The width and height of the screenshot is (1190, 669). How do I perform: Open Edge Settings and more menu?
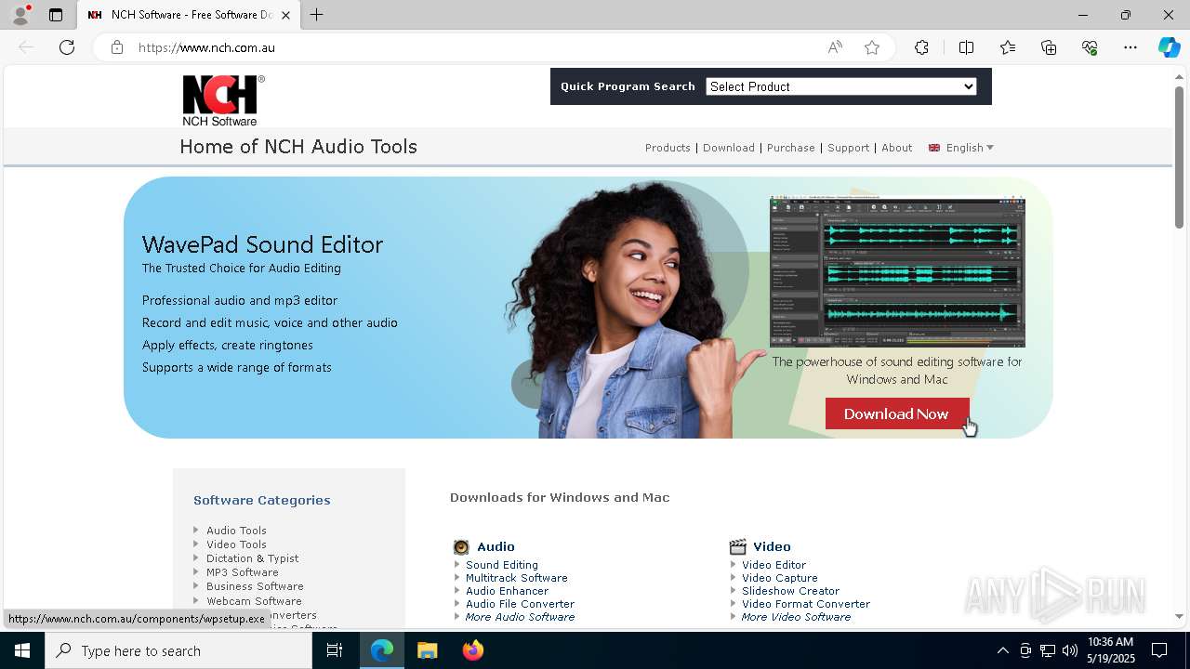pos(1130,47)
